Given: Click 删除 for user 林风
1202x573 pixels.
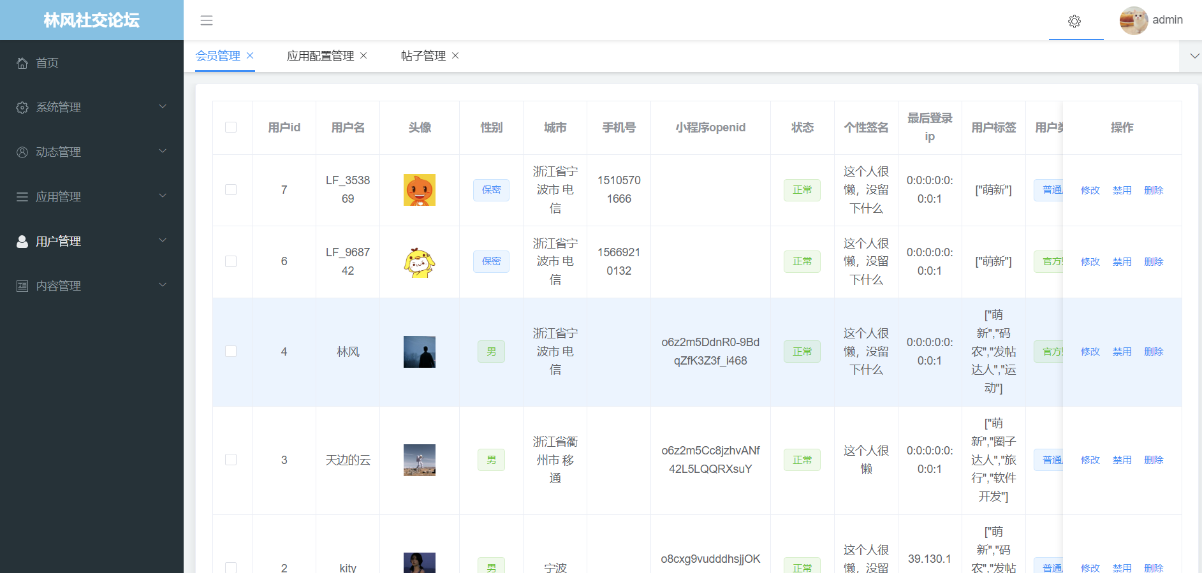Looking at the screenshot, I should point(1154,352).
